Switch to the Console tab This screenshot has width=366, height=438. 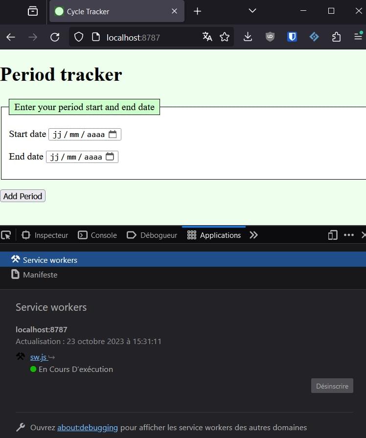pos(98,235)
